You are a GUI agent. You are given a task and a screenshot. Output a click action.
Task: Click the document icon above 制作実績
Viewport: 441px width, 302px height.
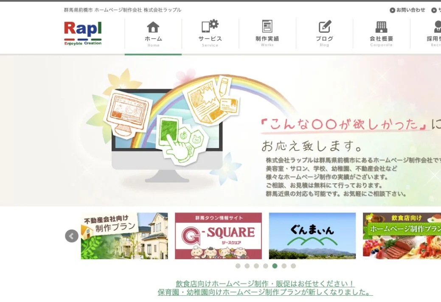click(x=267, y=26)
